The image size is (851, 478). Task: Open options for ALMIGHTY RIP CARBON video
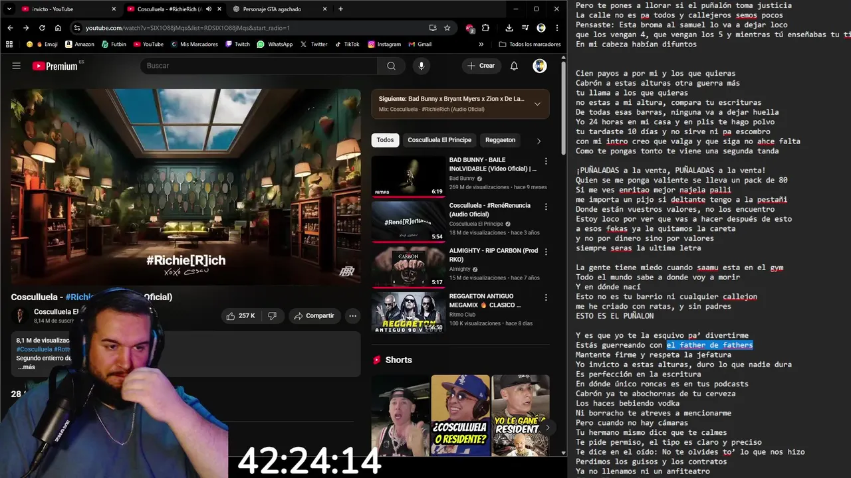(546, 253)
